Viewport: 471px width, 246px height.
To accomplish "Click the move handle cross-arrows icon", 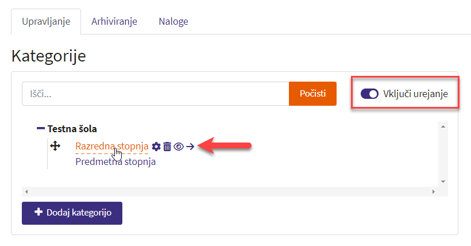I will (56, 146).
